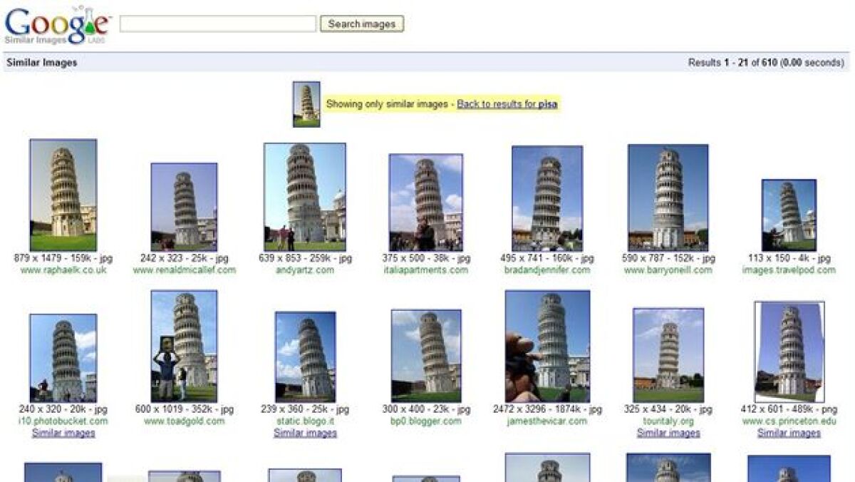Open Back to results for pisa link
The width and height of the screenshot is (855, 482).
(x=507, y=104)
